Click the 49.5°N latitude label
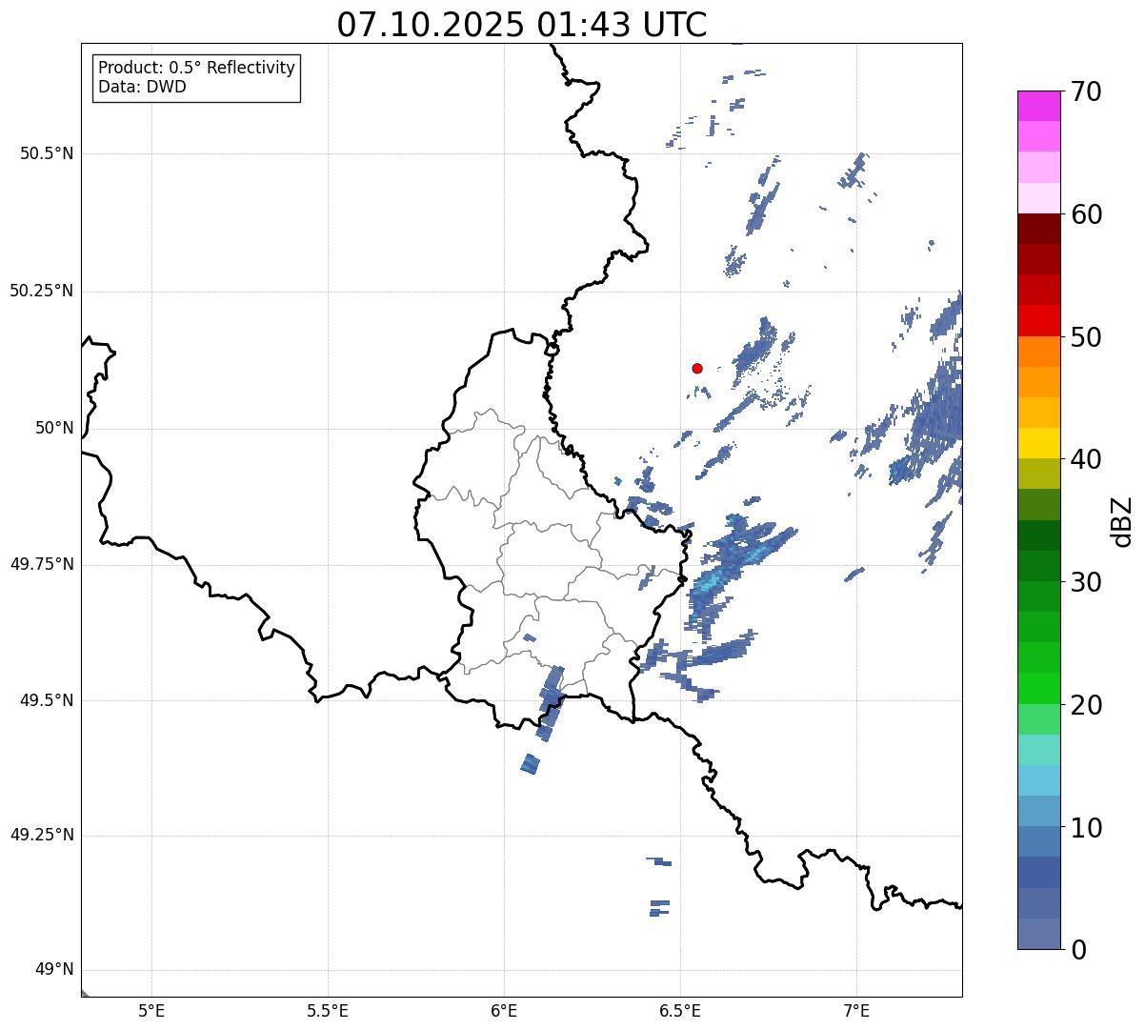This screenshot has width=1145, height=1030. [x=47, y=700]
